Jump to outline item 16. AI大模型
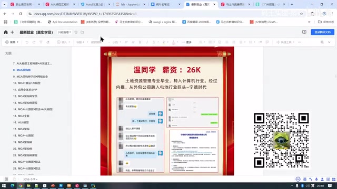337x189 pixels. [x=21, y=122]
